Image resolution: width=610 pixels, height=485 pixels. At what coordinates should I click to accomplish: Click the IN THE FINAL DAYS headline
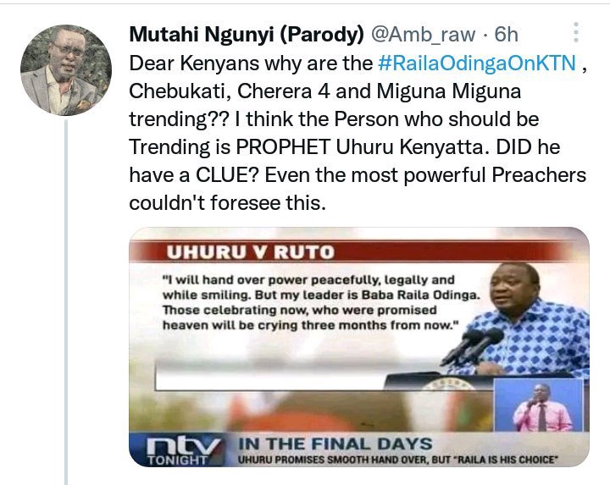335,444
